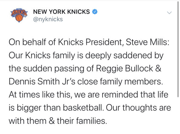The image size is (180, 134).
Task: Visit the @nyknicks handle link
Action: (48, 19)
